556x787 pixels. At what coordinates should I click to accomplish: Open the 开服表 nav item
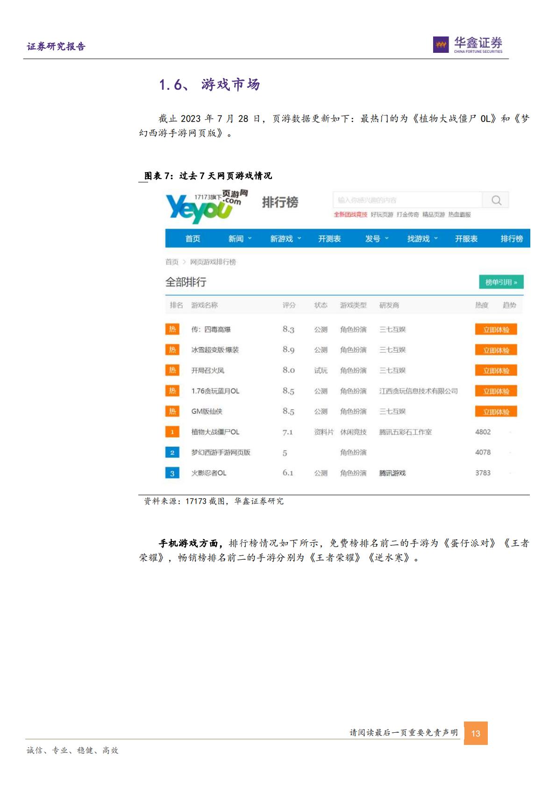[466, 239]
